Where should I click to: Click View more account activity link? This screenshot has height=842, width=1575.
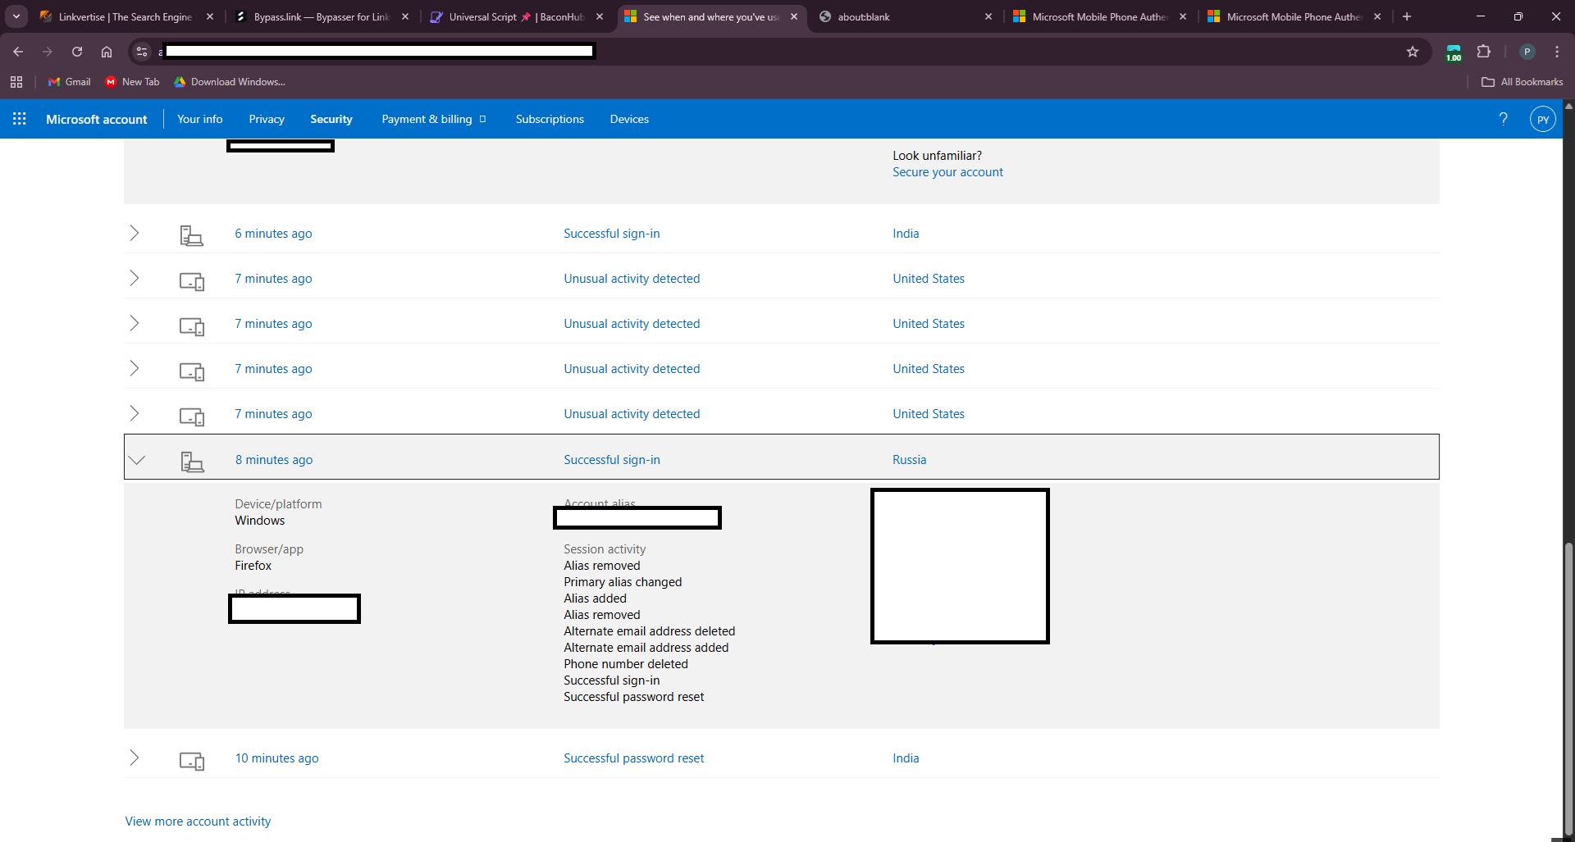pyautogui.click(x=198, y=822)
